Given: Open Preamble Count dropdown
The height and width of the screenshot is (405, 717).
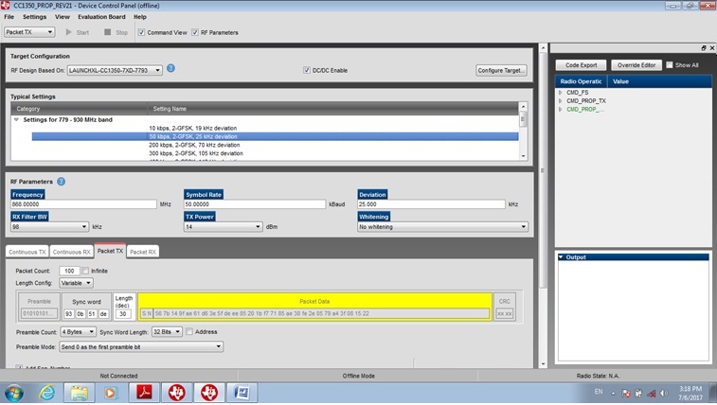Looking at the screenshot, I should pyautogui.click(x=78, y=332).
